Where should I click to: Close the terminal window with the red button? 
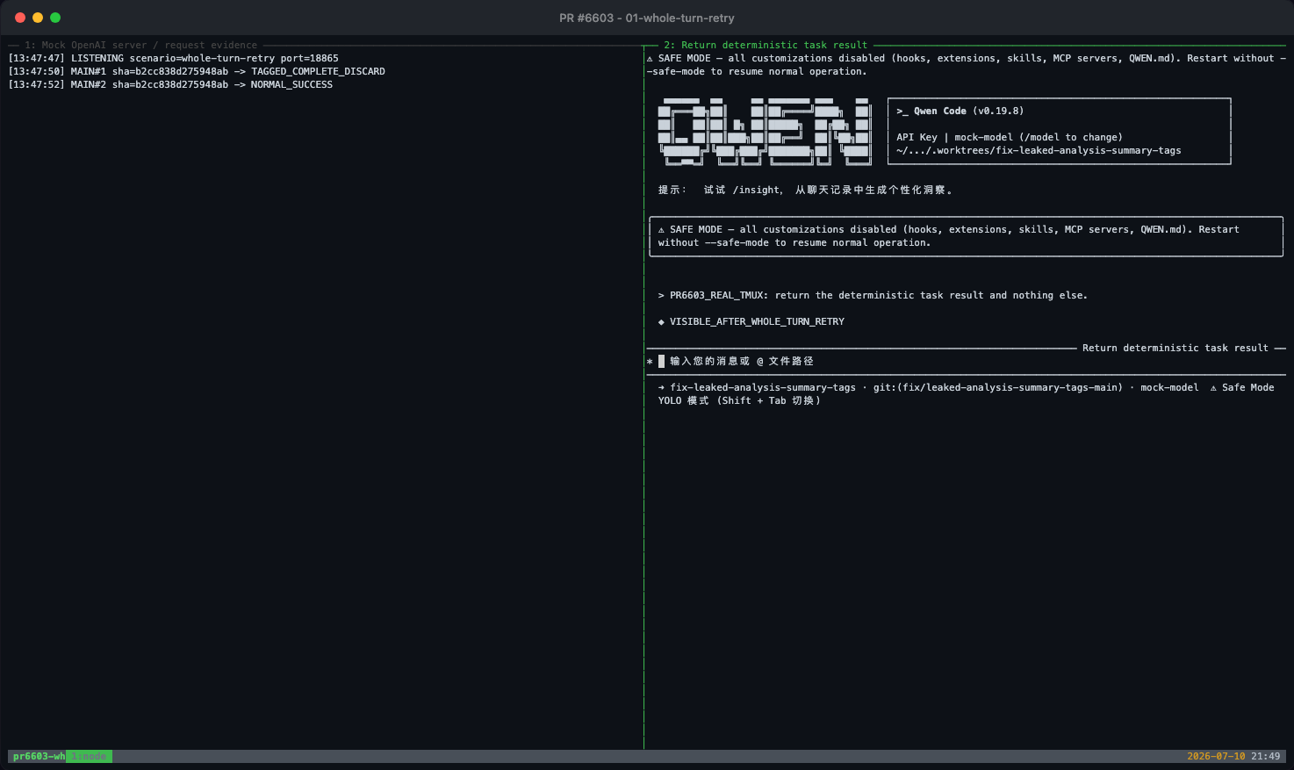(x=20, y=18)
